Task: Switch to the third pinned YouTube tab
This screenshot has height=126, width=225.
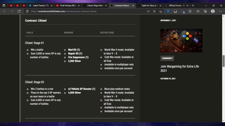Action: tap(24, 6)
